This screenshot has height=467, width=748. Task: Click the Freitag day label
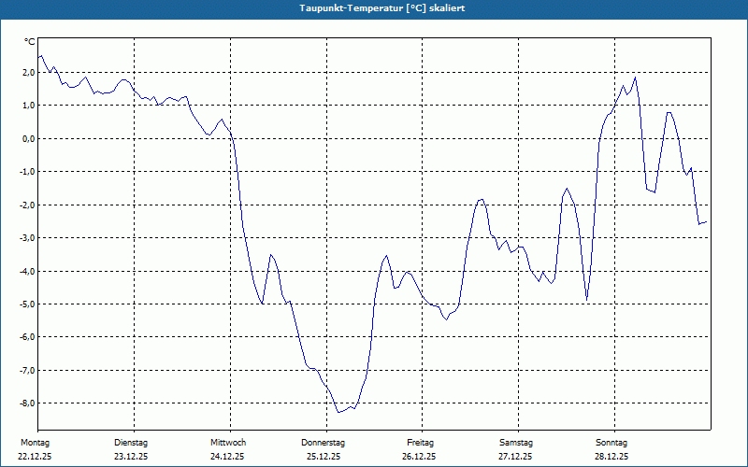(420, 443)
